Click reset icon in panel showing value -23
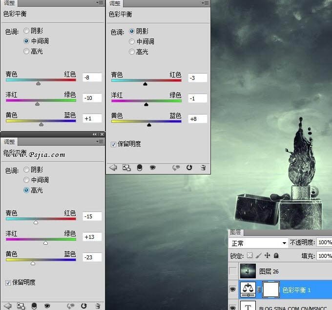 click(84, 306)
